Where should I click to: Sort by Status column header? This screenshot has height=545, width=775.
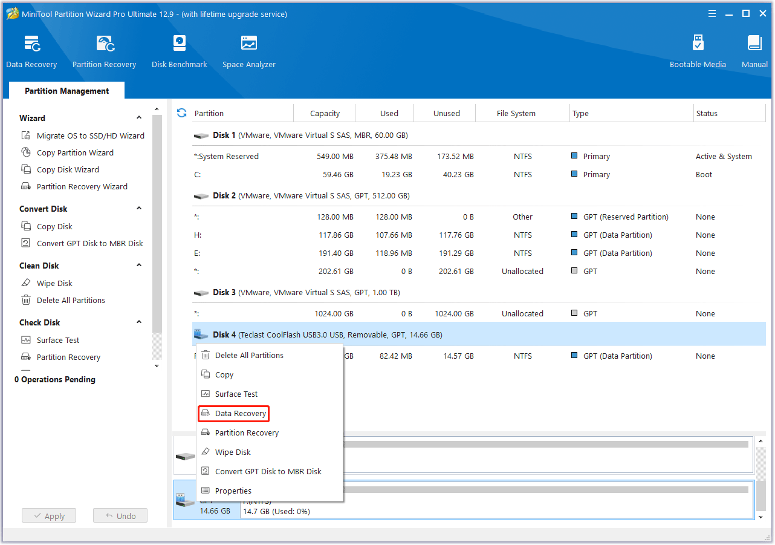(x=730, y=113)
